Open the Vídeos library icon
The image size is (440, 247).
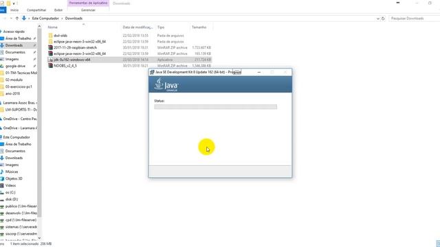click(x=2, y=185)
